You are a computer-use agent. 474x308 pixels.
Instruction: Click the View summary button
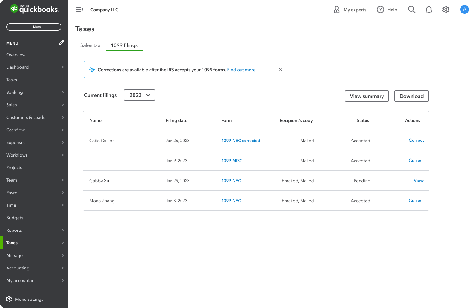click(367, 96)
